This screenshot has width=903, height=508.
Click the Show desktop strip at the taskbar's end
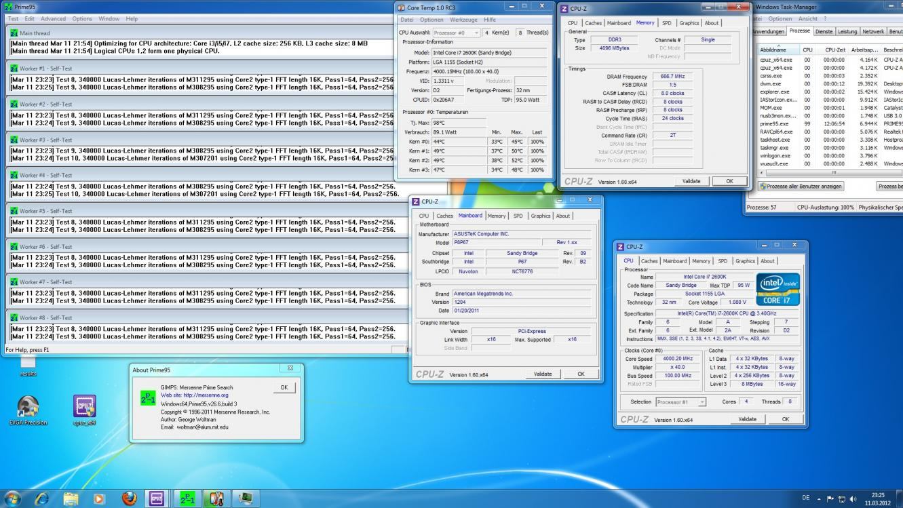898,499
